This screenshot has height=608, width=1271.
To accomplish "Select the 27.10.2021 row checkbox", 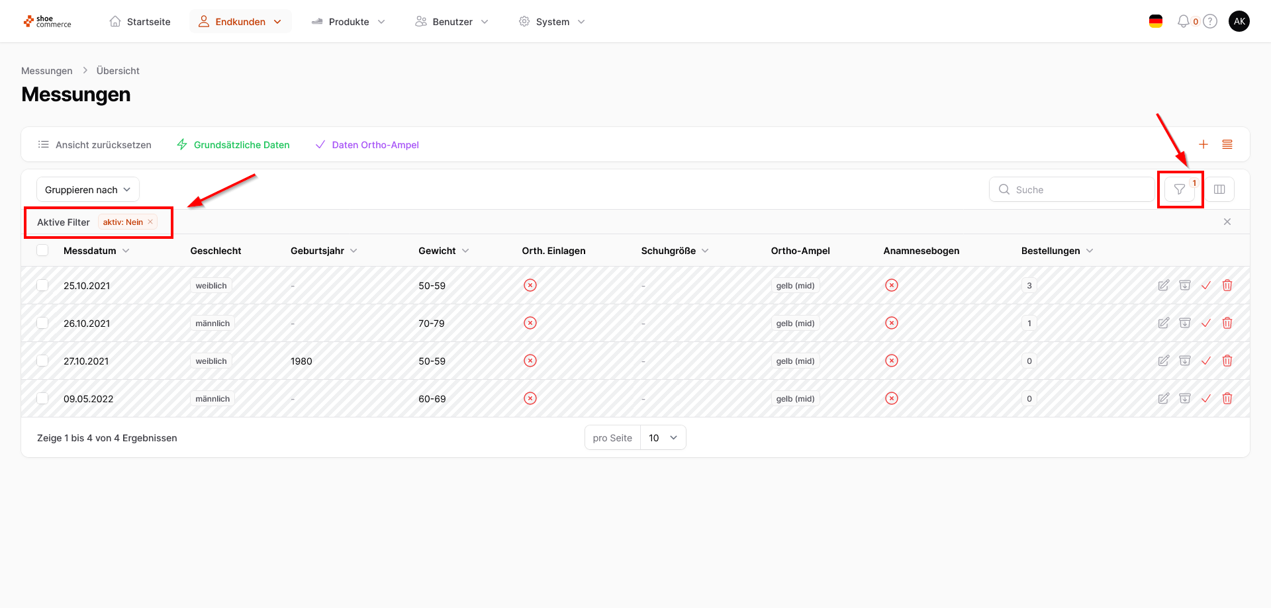I will (43, 361).
